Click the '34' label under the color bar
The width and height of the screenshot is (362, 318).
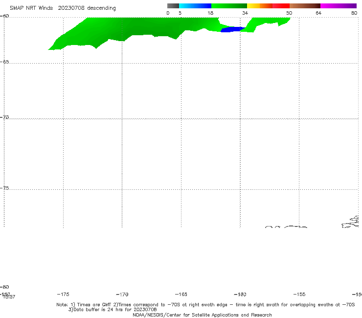point(245,13)
